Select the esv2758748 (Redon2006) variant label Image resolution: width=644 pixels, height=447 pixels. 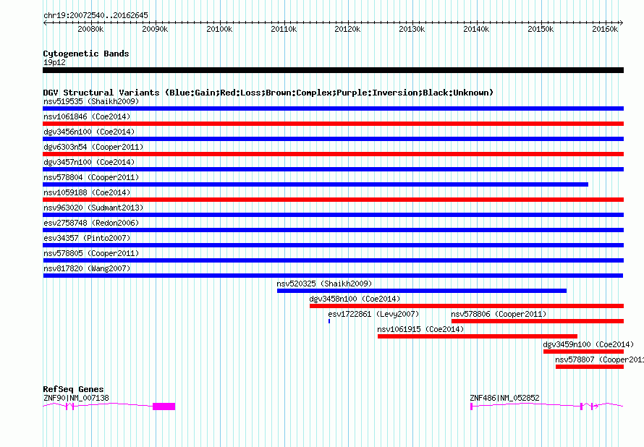pyautogui.click(x=91, y=223)
